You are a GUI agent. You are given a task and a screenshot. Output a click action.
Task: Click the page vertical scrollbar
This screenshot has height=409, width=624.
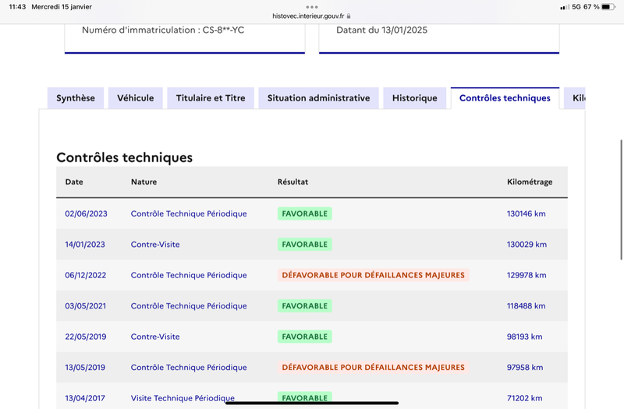coord(621,199)
